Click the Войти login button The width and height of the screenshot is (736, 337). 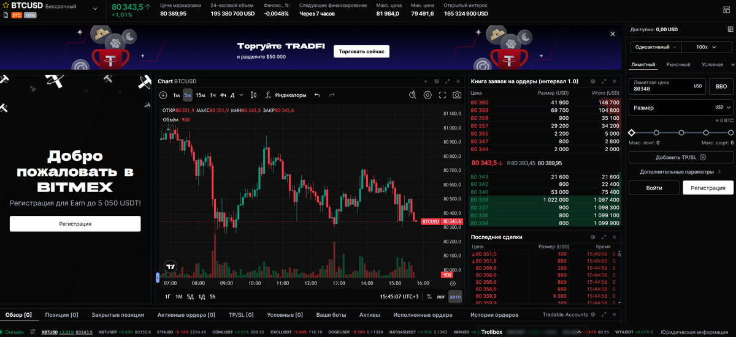654,188
